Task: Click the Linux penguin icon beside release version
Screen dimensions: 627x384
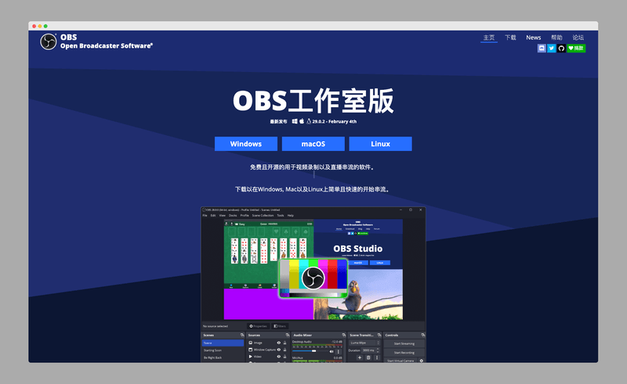Action: 309,121
